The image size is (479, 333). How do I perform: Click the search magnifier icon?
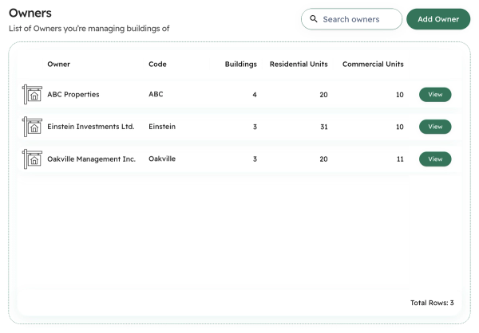314,19
